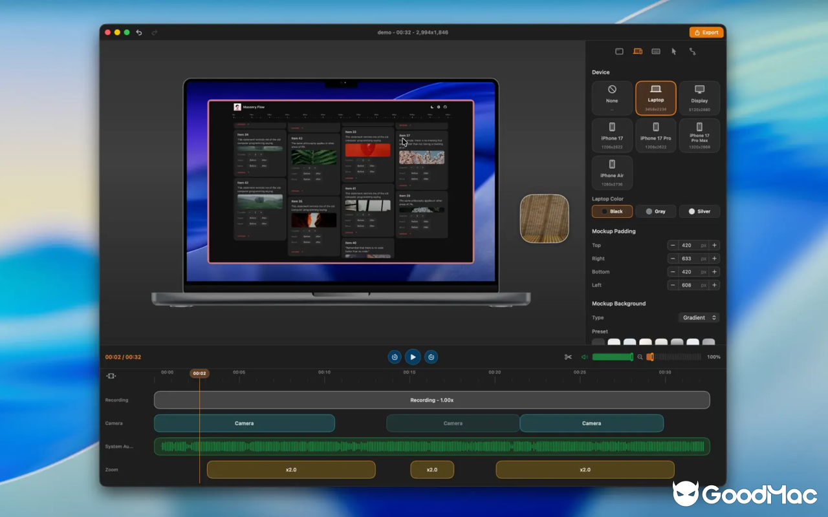Viewport: 828px width, 517px height.
Task: Click the 00:10 mark on timeline ruler
Action: pyautogui.click(x=324, y=372)
